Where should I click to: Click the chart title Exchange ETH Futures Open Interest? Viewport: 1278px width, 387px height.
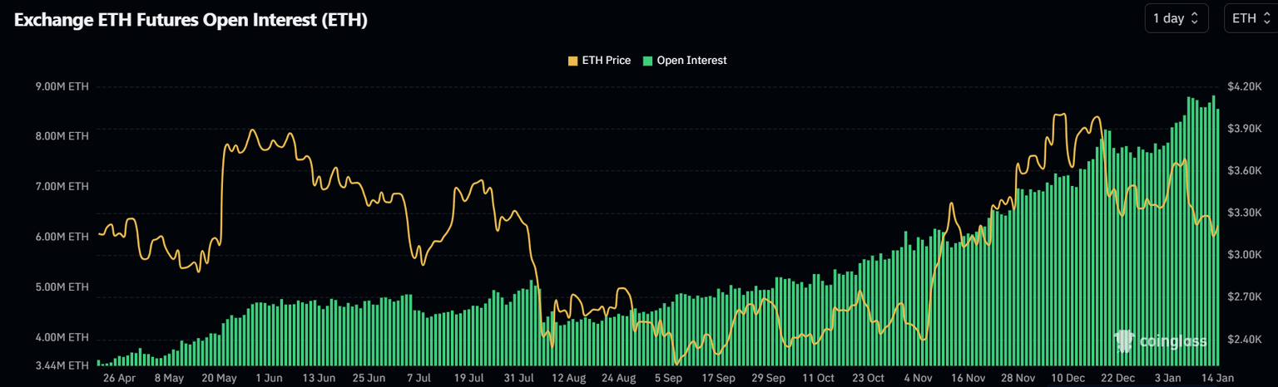coord(191,21)
